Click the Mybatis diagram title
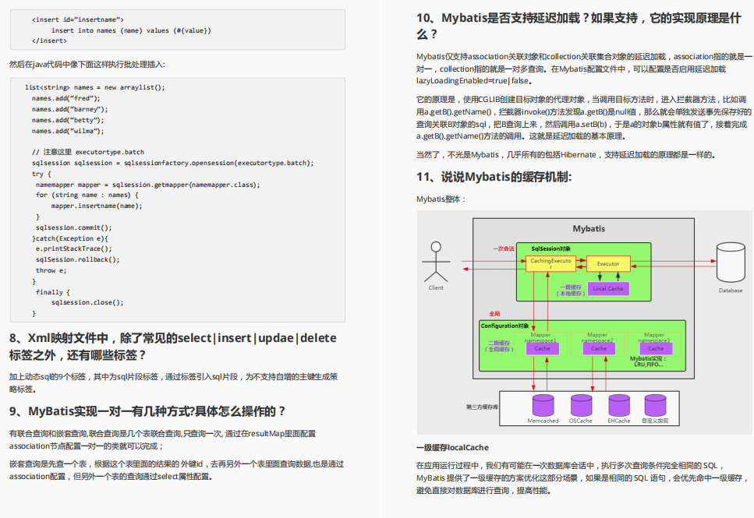754x518 pixels. click(x=589, y=229)
